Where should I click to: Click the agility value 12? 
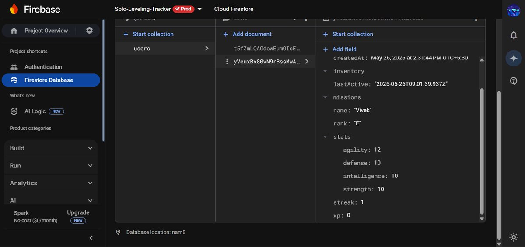point(377,150)
